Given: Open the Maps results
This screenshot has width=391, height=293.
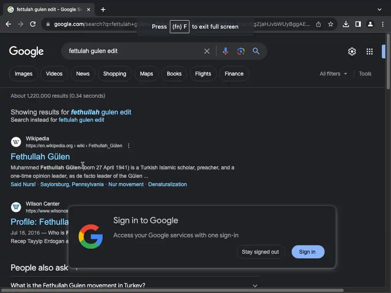Looking at the screenshot, I should coord(146,74).
